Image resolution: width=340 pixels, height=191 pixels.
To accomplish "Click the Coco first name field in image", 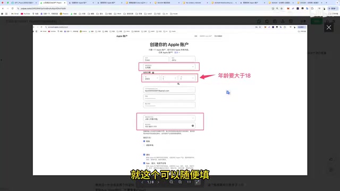I will pos(156,59).
